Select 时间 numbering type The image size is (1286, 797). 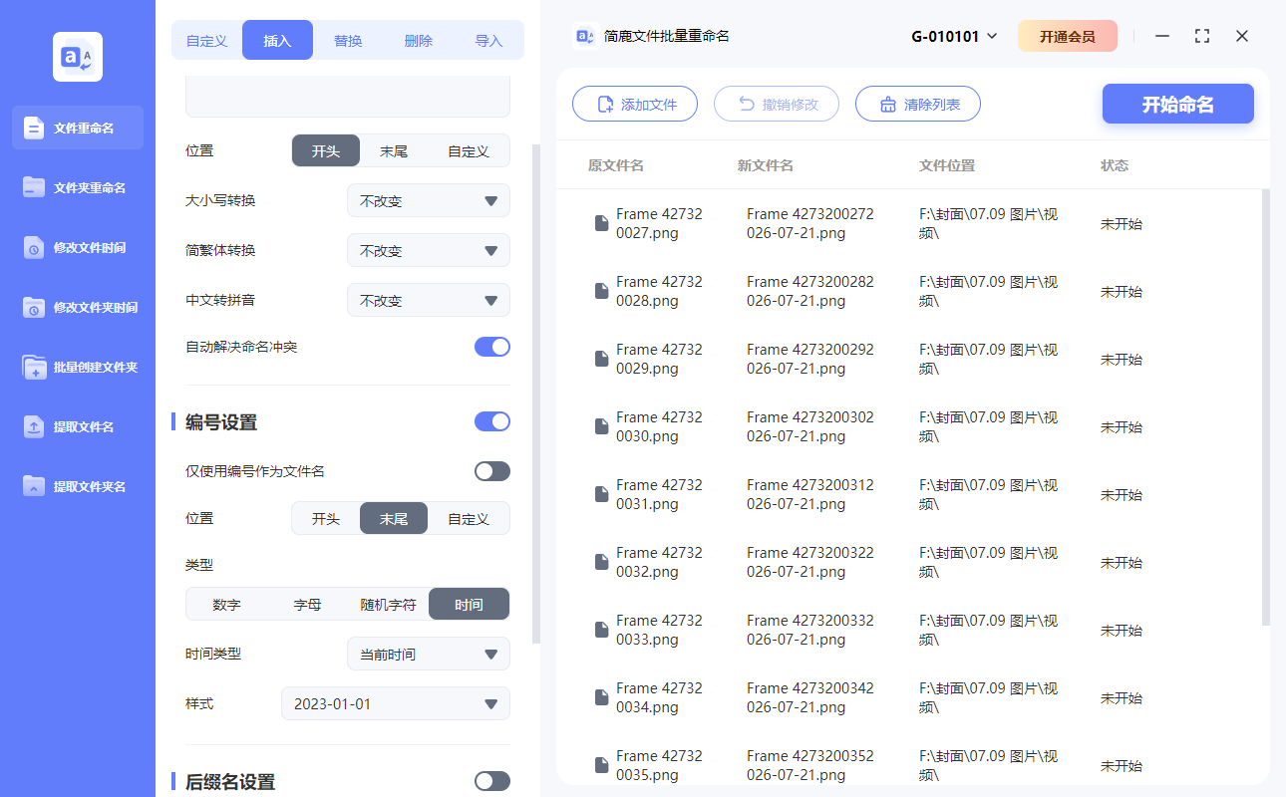(469, 604)
